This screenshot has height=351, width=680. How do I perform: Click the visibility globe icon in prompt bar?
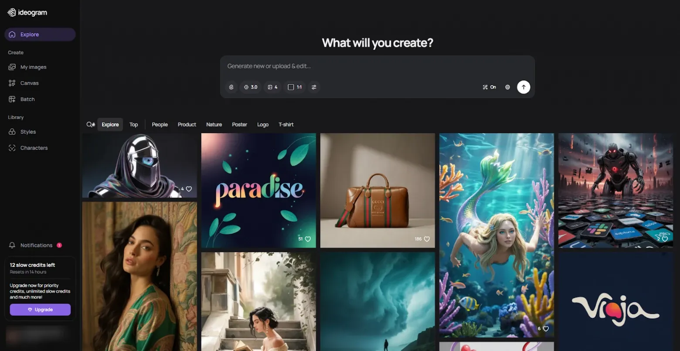(507, 87)
